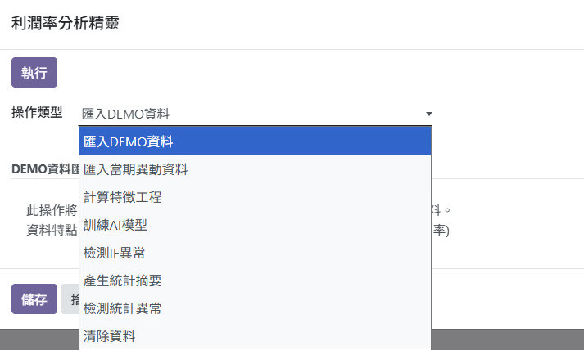Click the 利潤率分析精靈 dialog title
584x350 pixels.
click(66, 23)
